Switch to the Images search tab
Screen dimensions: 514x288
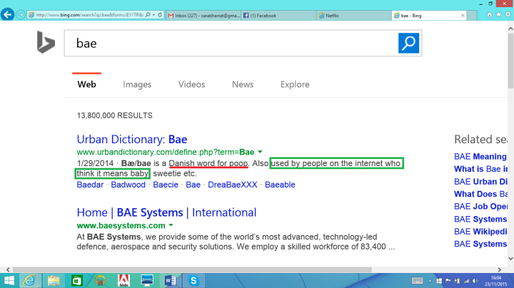[x=137, y=84]
